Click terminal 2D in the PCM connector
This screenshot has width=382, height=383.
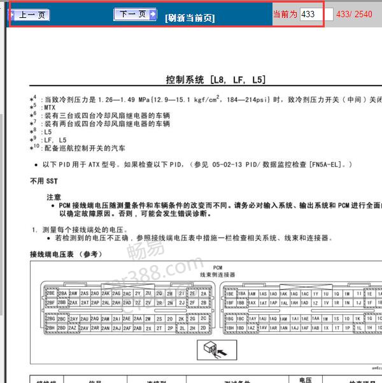(x=203, y=328)
